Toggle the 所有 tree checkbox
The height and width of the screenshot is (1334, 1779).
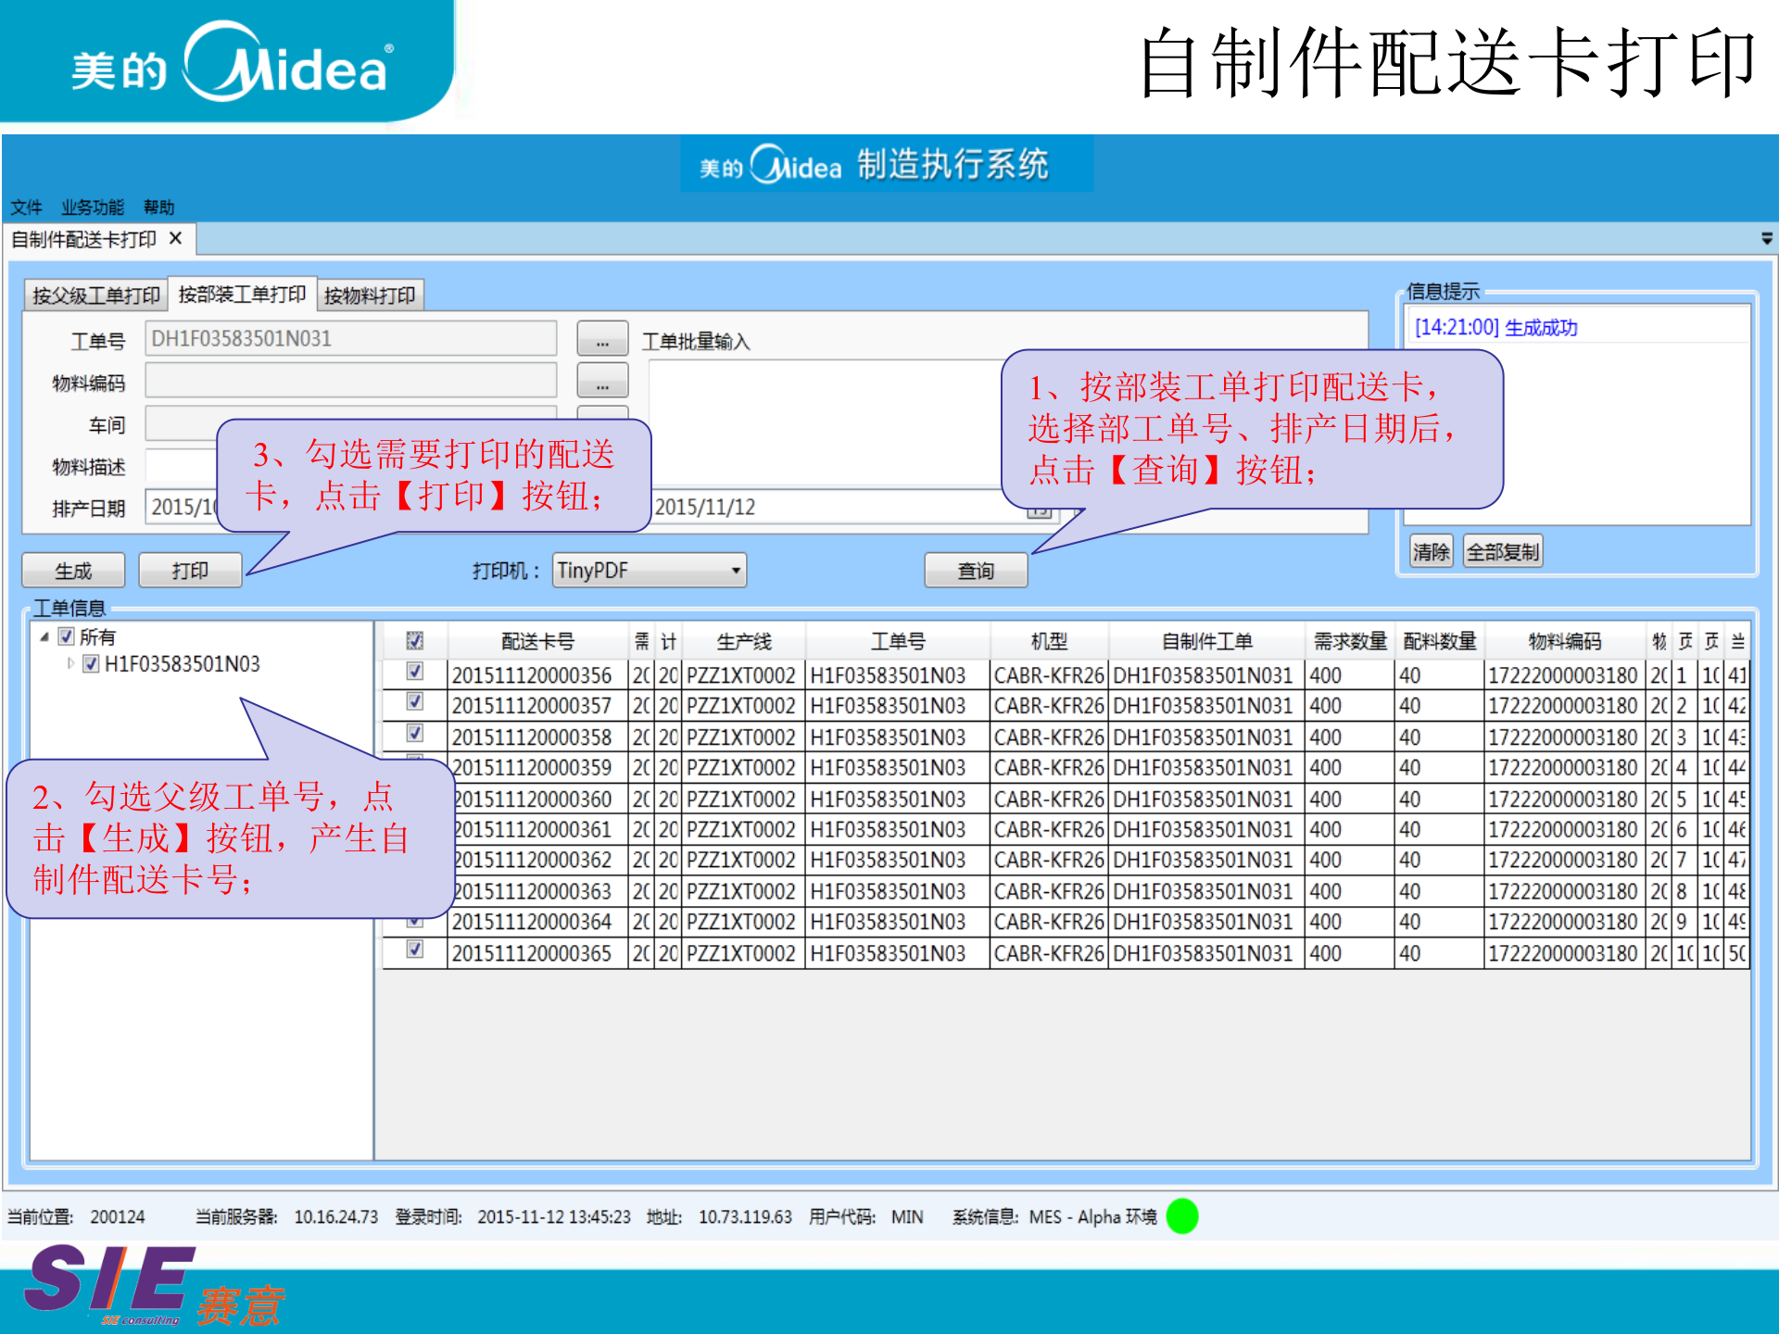67,636
